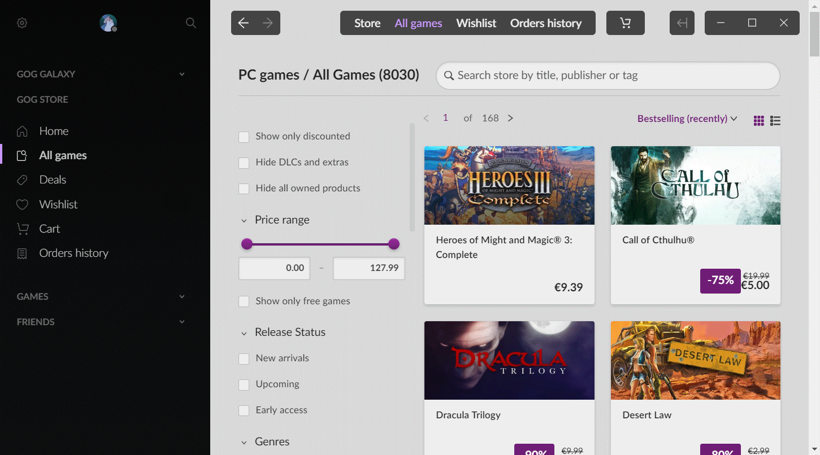The width and height of the screenshot is (820, 455).
Task: Open the Store tab
Action: [x=367, y=23]
